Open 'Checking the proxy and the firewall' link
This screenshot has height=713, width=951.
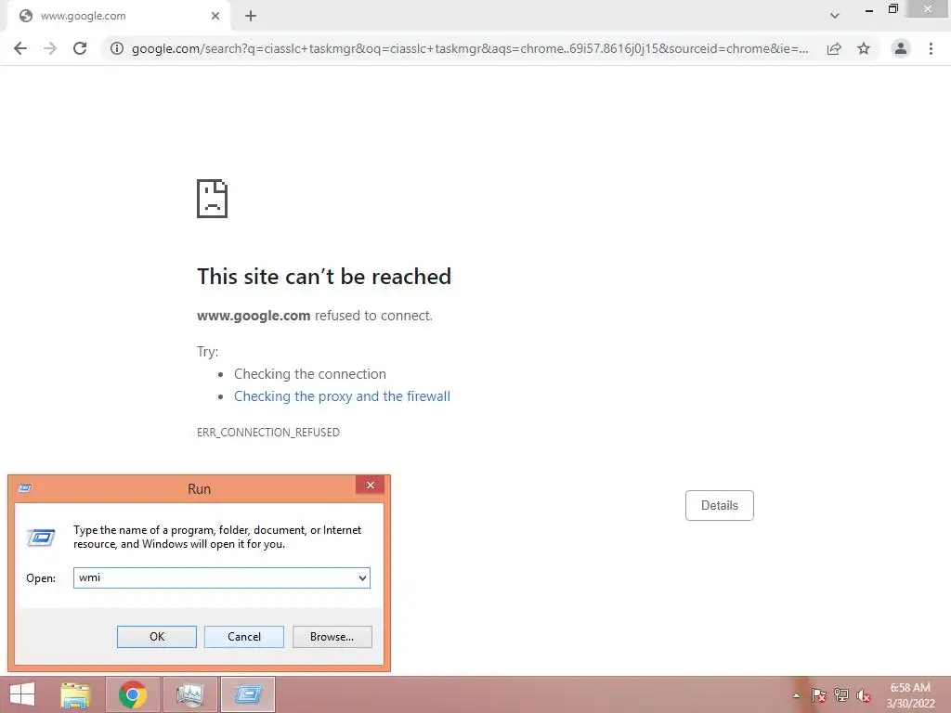tap(342, 396)
